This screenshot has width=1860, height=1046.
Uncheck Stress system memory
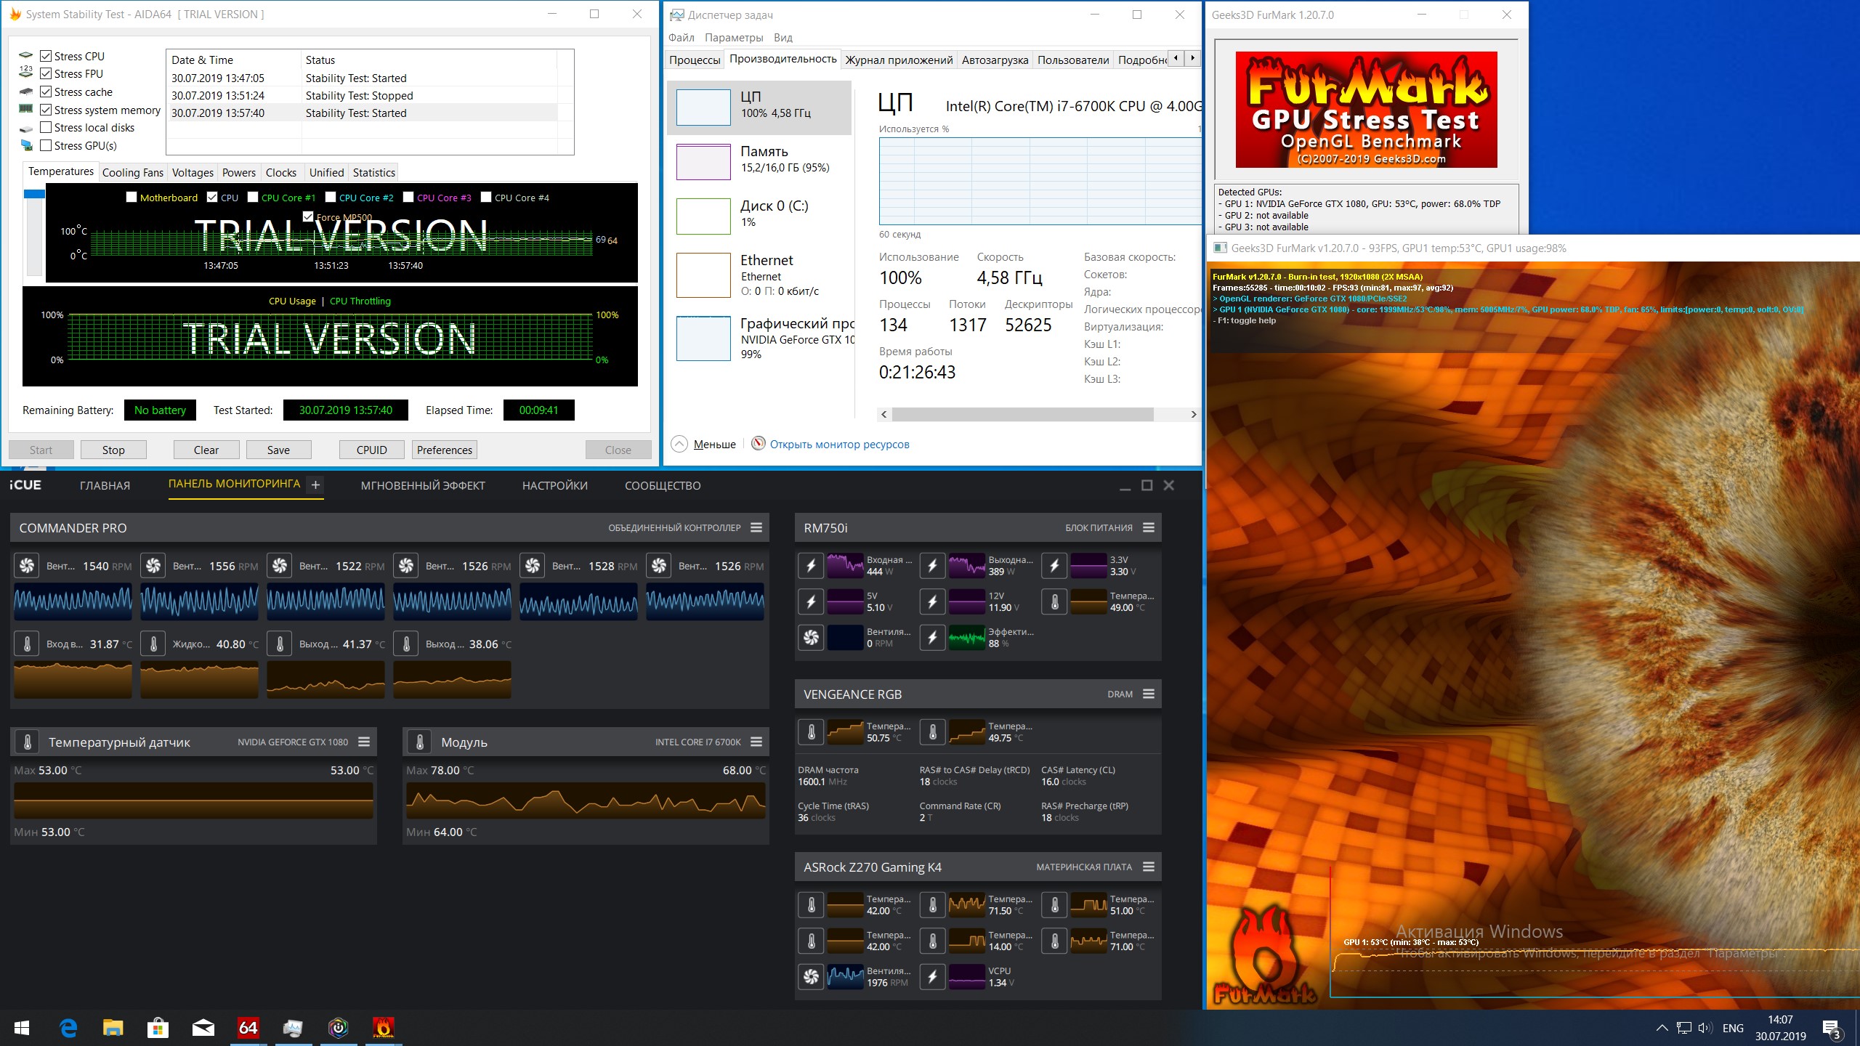click(x=46, y=110)
